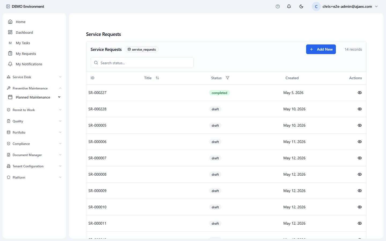Click the Dashboard grid icon

10,32
